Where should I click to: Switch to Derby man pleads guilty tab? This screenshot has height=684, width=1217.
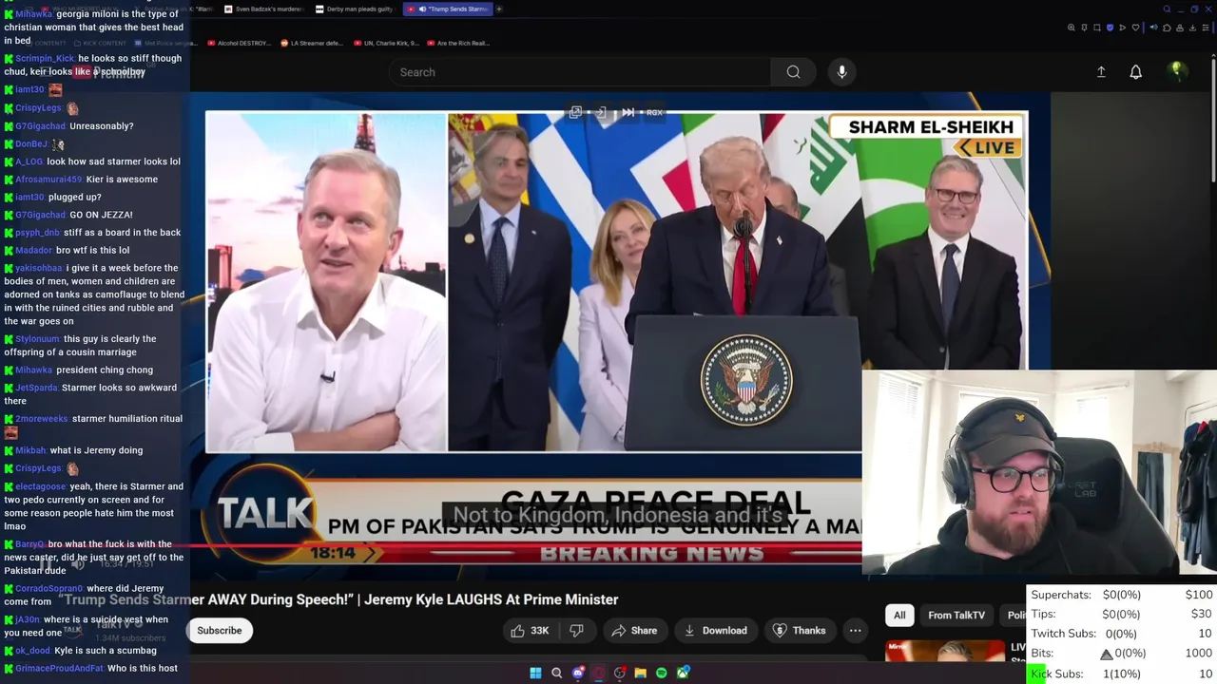click(355, 9)
